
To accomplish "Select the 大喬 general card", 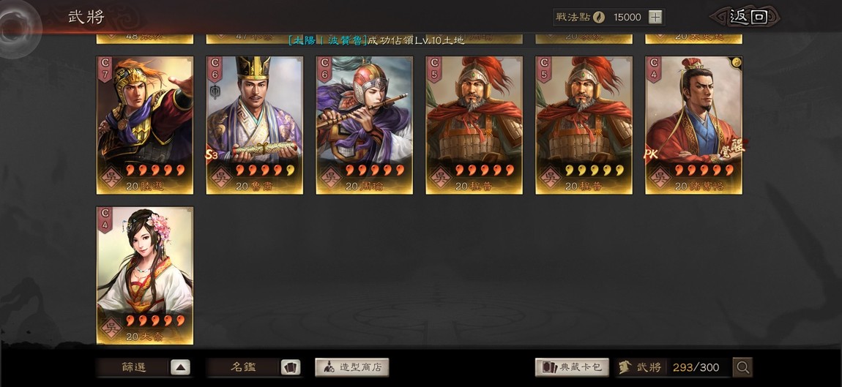I will [144, 275].
